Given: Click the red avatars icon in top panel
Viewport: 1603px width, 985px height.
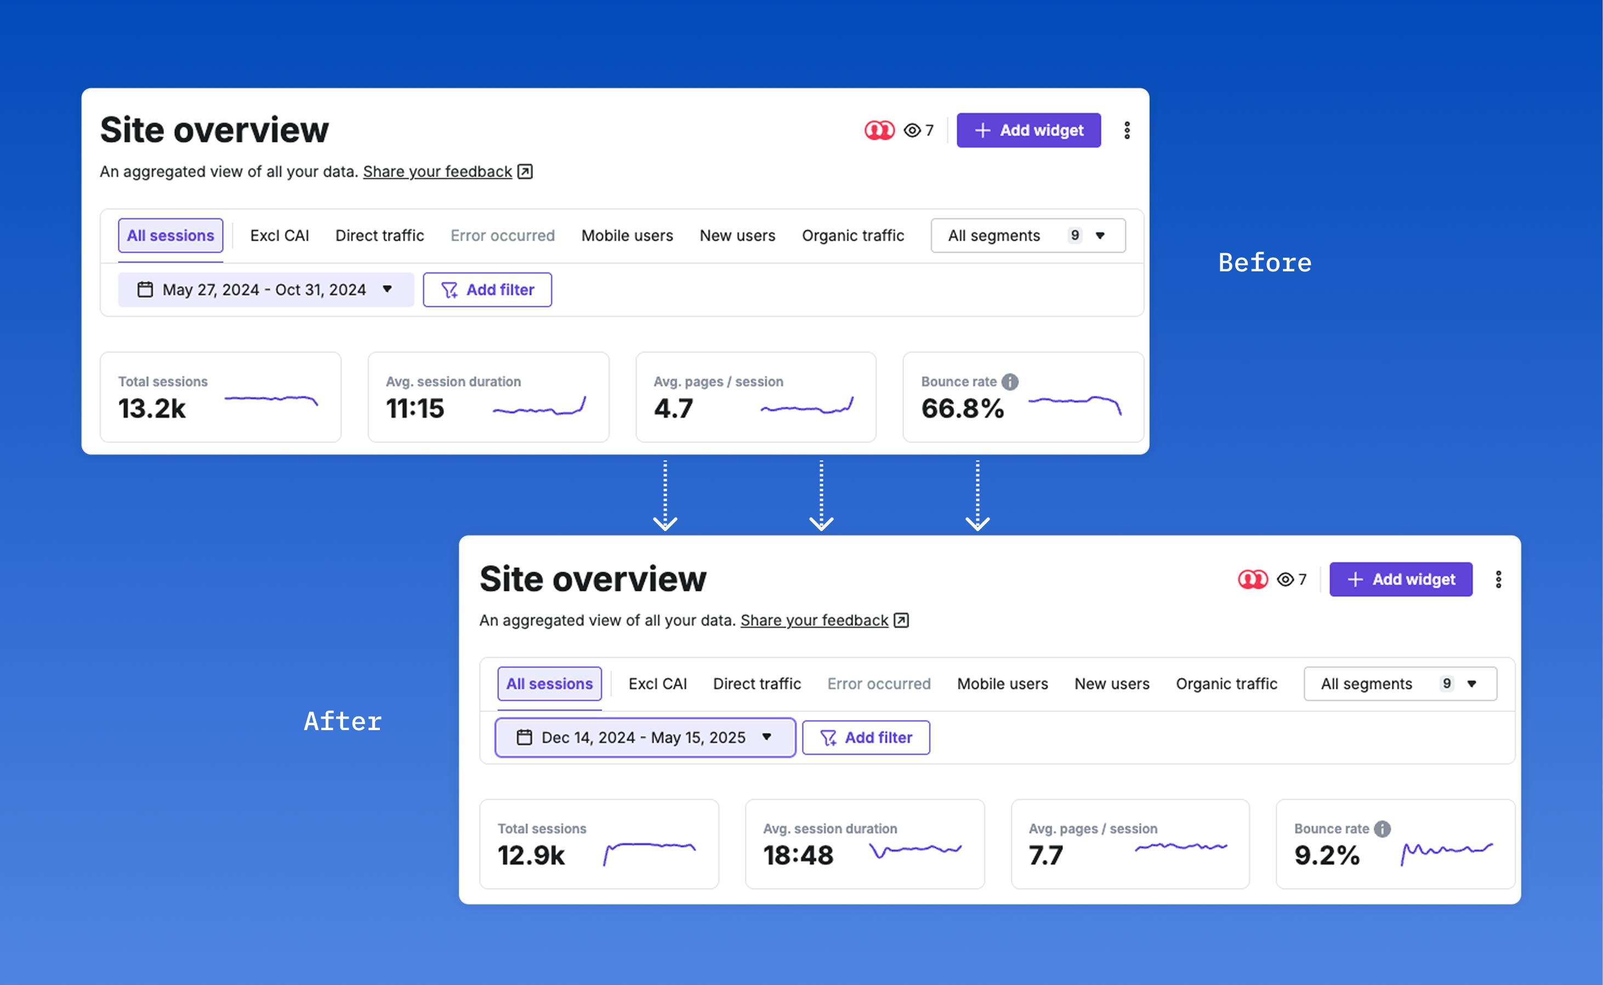Looking at the screenshot, I should point(879,130).
